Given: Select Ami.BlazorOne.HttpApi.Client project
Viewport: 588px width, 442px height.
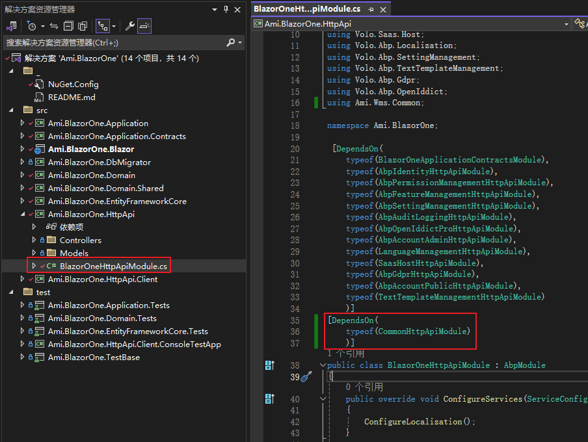Looking at the screenshot, I should (x=102, y=279).
